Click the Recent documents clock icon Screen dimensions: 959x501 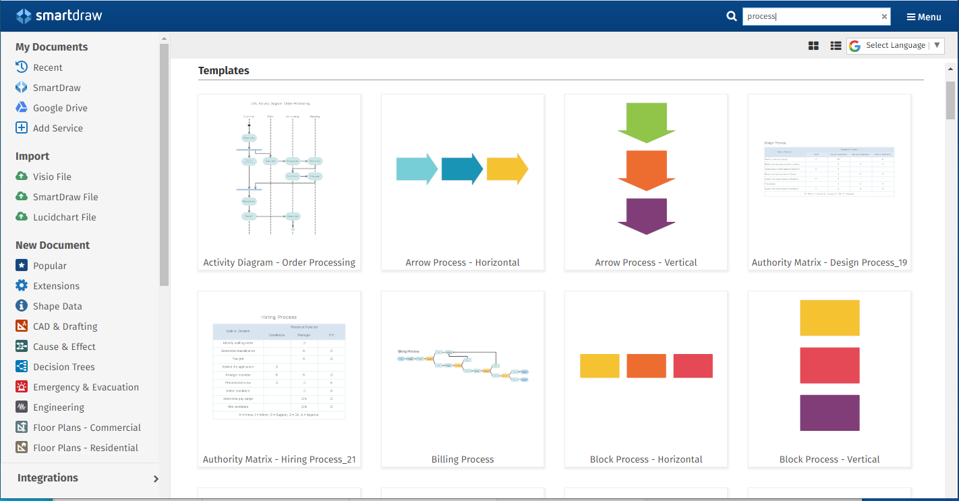22,67
